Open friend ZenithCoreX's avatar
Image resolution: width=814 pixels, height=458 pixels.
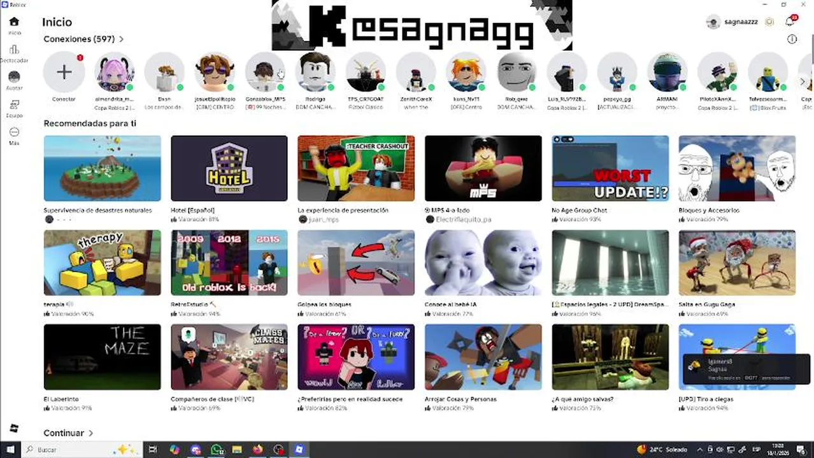pos(416,72)
